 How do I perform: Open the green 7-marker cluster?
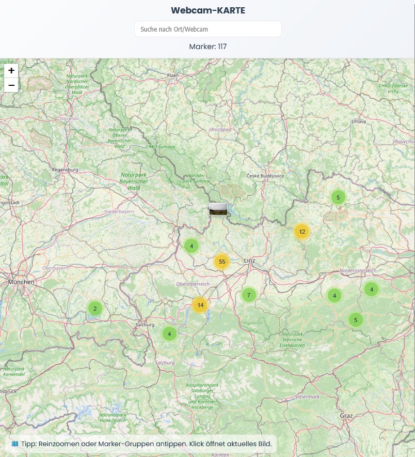click(248, 295)
